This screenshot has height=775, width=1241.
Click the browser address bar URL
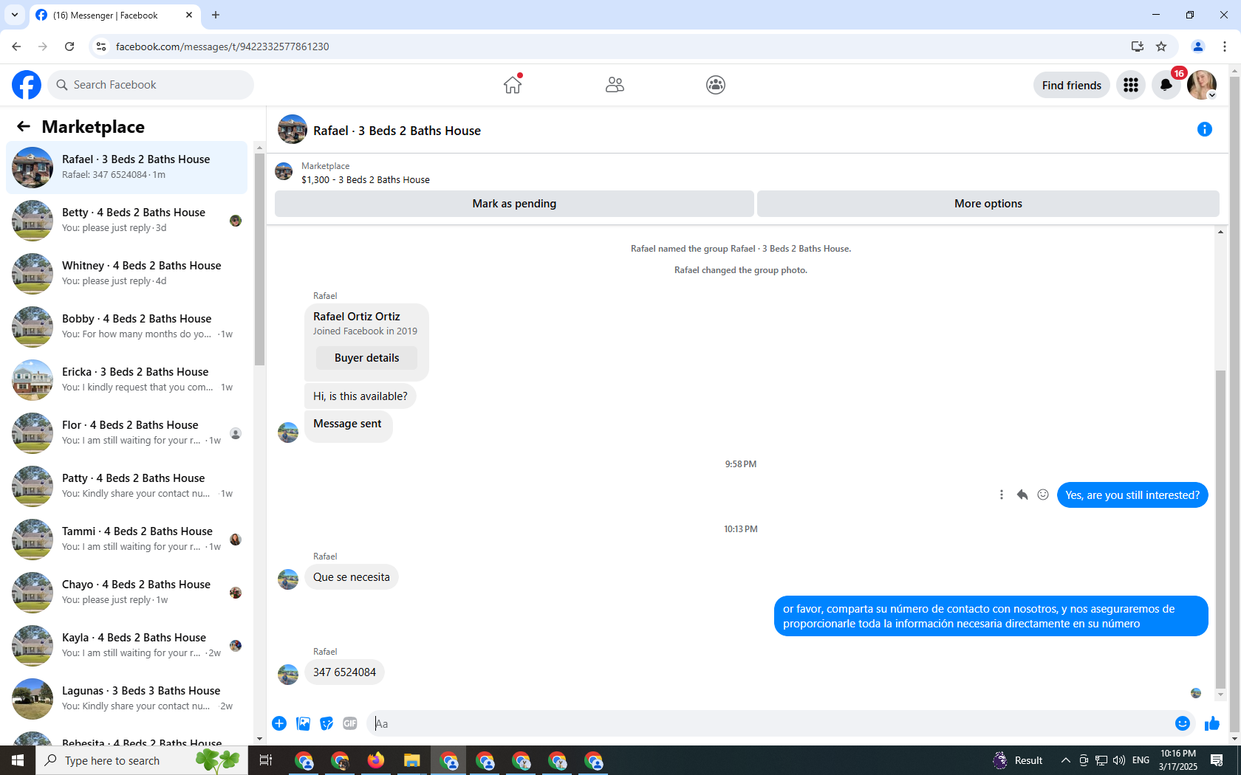(222, 46)
